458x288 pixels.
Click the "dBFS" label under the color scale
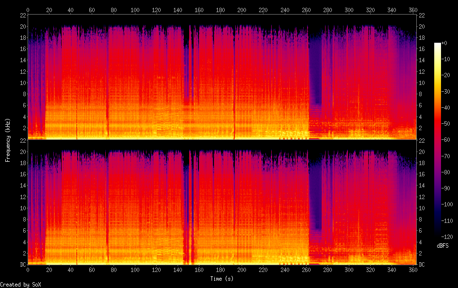442,246
